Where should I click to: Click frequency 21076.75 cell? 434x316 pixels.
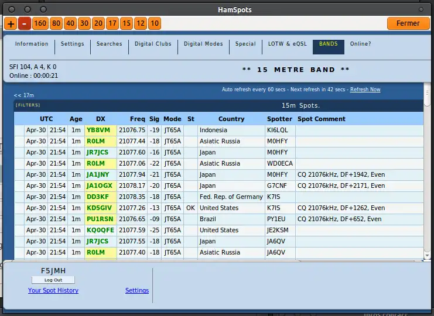click(132, 130)
